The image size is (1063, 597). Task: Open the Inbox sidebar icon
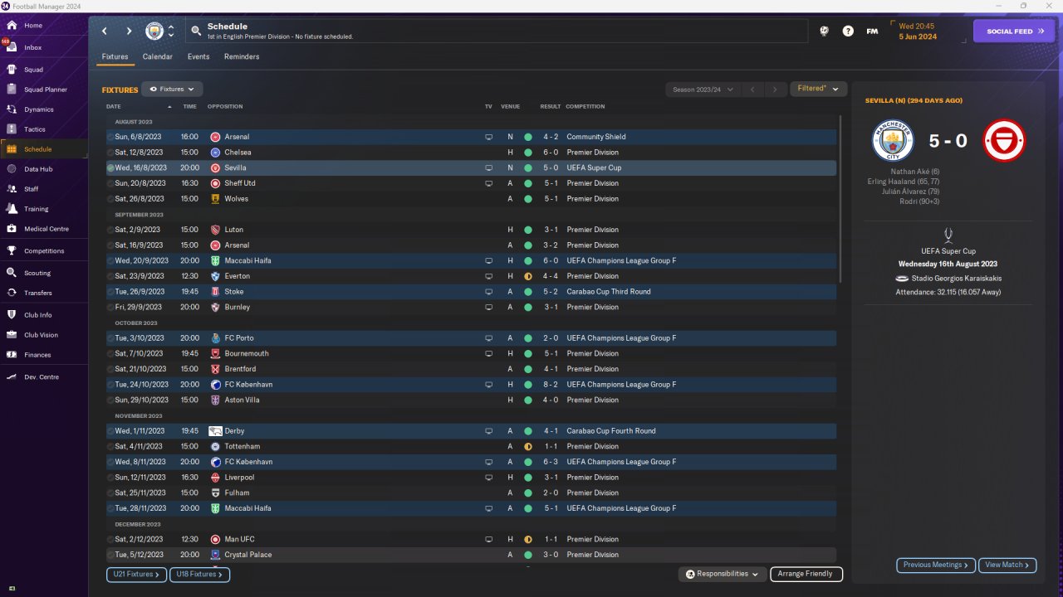pos(12,47)
